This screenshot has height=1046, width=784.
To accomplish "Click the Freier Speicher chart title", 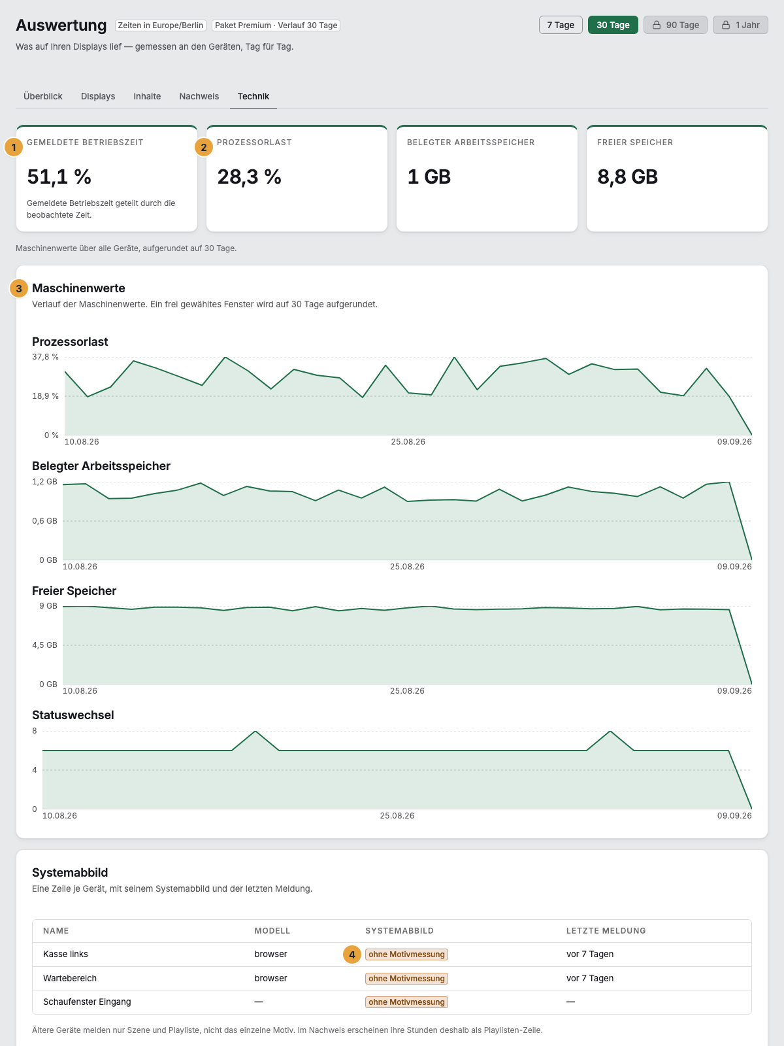I will tap(74, 591).
